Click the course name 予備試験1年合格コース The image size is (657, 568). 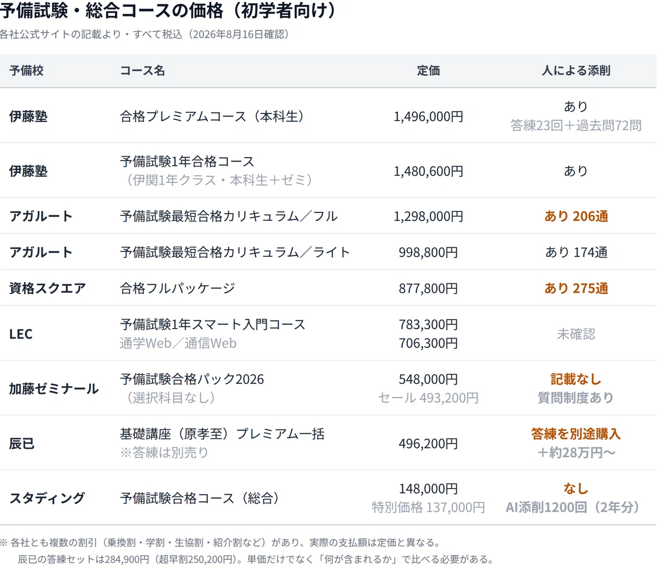[x=187, y=162]
